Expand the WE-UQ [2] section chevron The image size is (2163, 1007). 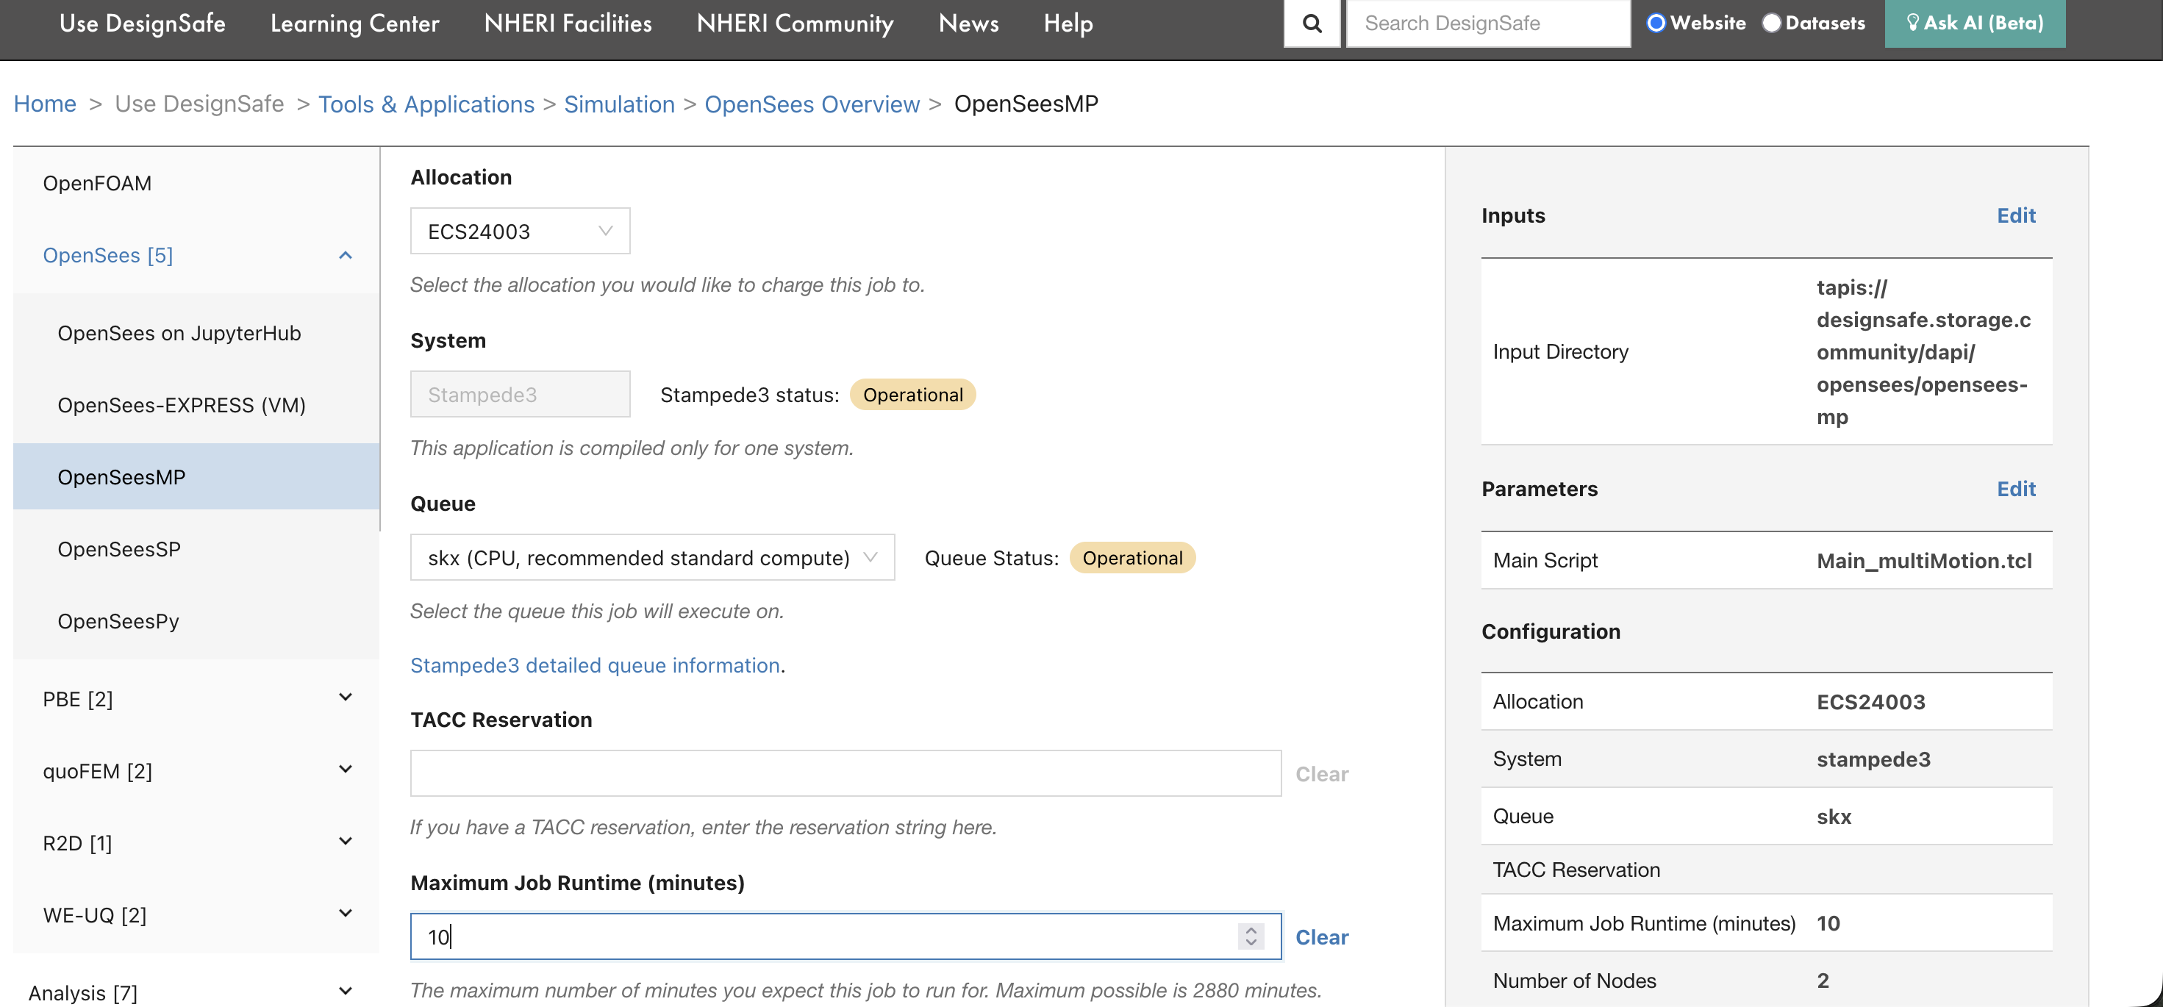(345, 914)
